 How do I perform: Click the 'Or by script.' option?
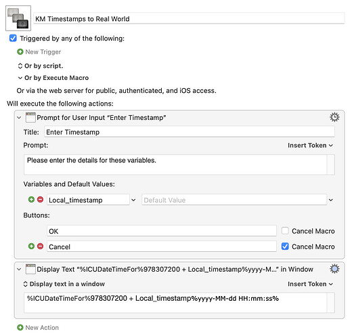[x=41, y=66]
